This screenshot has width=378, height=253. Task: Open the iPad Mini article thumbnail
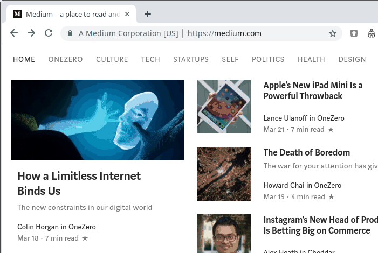224,107
